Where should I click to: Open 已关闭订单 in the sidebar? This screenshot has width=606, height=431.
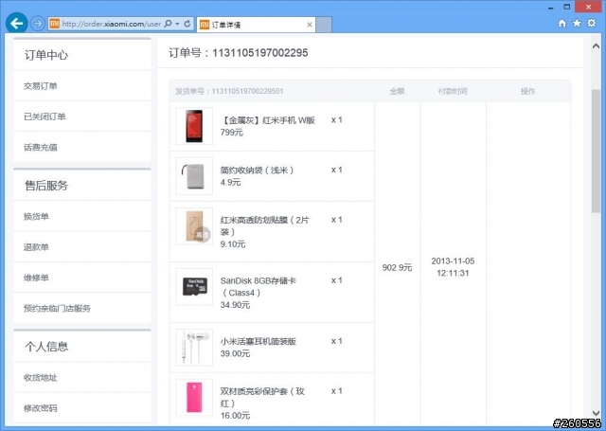pyautogui.click(x=45, y=117)
